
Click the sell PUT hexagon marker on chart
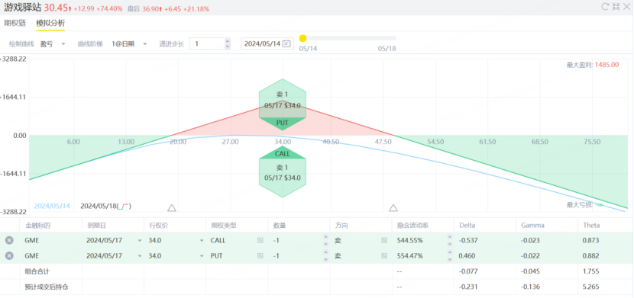click(x=283, y=104)
